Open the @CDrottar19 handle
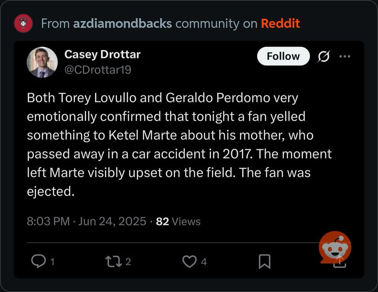Screen dimensions: 378x292 coord(98,70)
